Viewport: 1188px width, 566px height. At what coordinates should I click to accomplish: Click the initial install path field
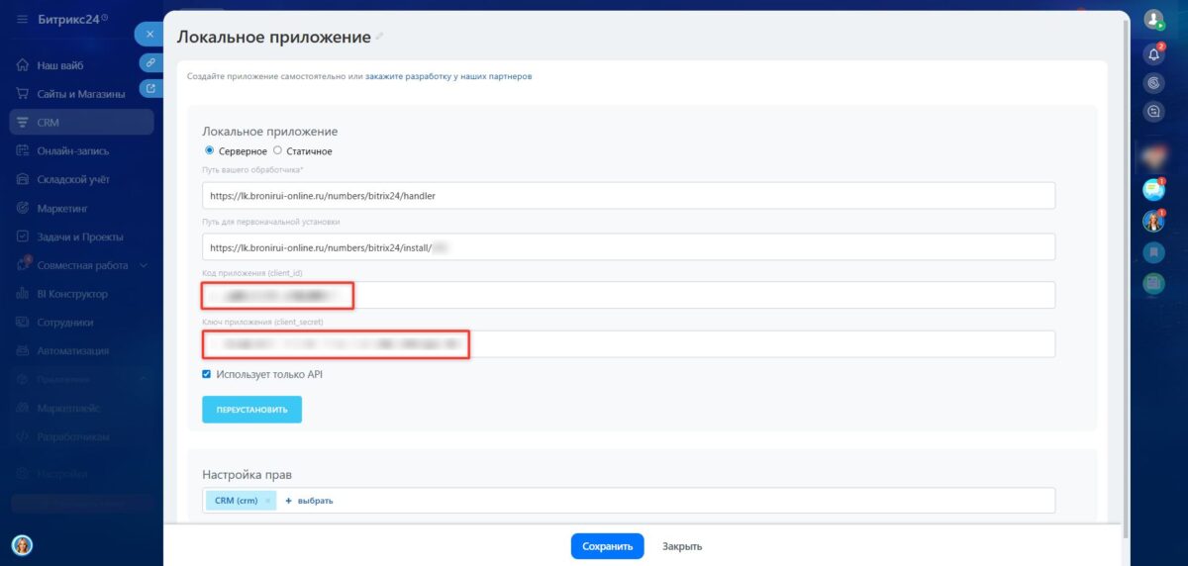tap(629, 246)
